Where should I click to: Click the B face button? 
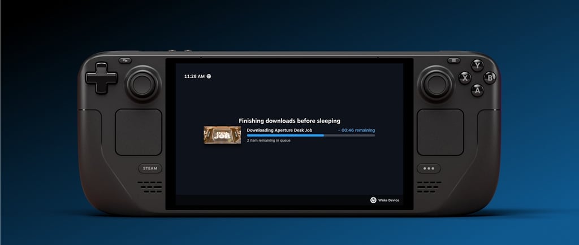click(x=490, y=78)
